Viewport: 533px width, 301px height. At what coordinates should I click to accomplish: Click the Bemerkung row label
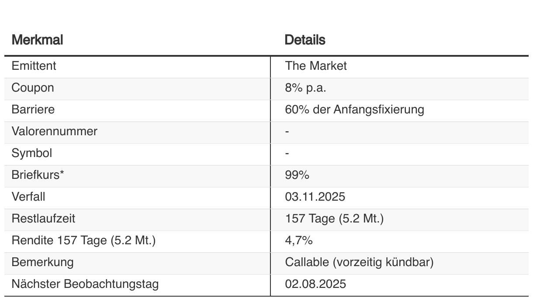coord(42,262)
